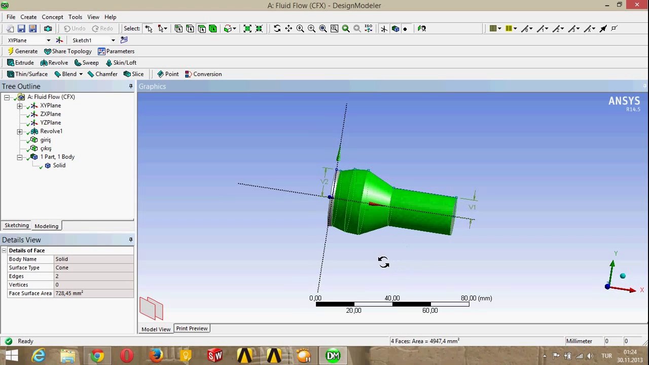Click the Conversion tool
649x365 pixels.
click(203, 74)
